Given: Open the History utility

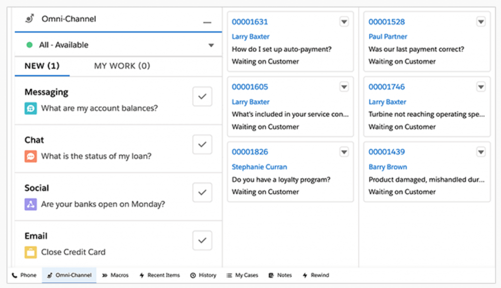Looking at the screenshot, I should pyautogui.click(x=203, y=275).
